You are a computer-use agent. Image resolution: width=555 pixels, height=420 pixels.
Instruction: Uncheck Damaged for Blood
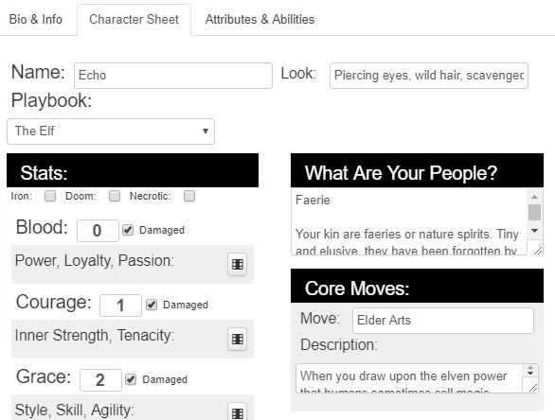[x=128, y=230]
